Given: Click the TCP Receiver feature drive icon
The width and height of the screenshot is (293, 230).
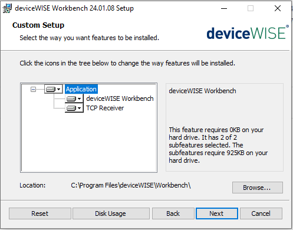Looking at the screenshot, I should pyautogui.click(x=71, y=108).
